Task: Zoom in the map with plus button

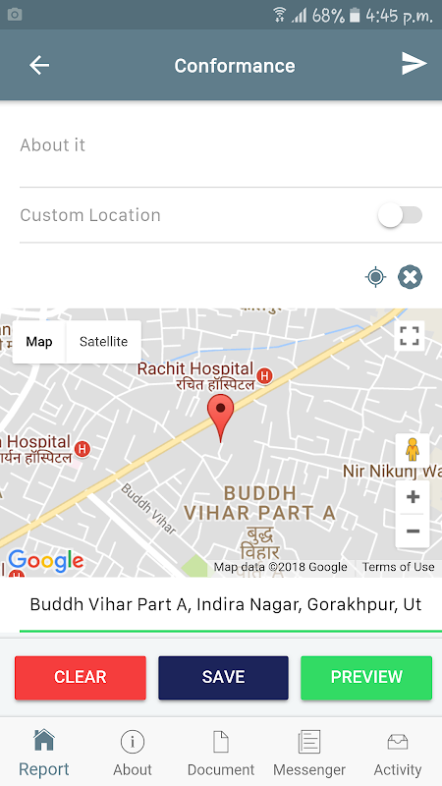Action: [413, 497]
